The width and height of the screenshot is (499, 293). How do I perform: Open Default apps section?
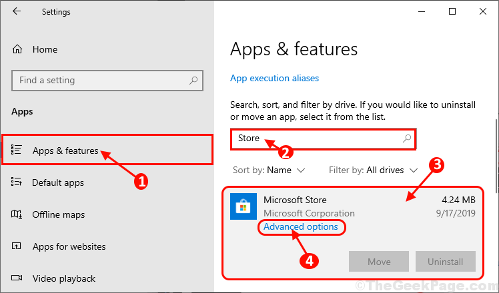(x=57, y=182)
